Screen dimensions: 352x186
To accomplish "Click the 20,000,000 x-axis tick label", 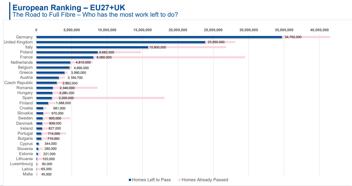I will pos(178,30).
